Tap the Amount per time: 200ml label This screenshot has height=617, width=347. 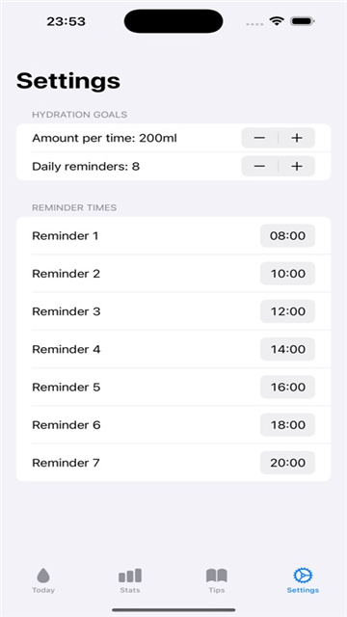pyautogui.click(x=104, y=138)
